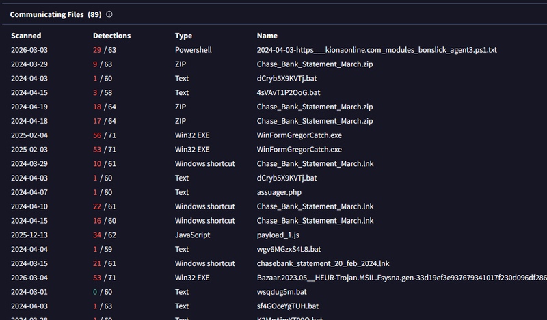547x320 pixels.
Task: Click Windows shortcut type for chasebank_statement_20_feb_2024.lnk
Action: [204, 263]
